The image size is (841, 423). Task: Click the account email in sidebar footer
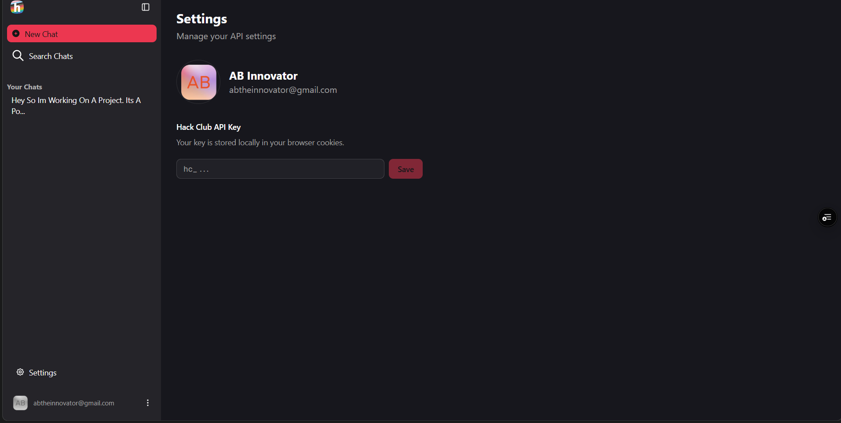click(74, 403)
